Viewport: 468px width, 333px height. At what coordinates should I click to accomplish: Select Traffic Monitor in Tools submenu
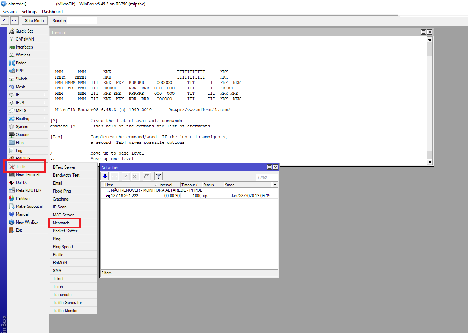pyautogui.click(x=73, y=311)
